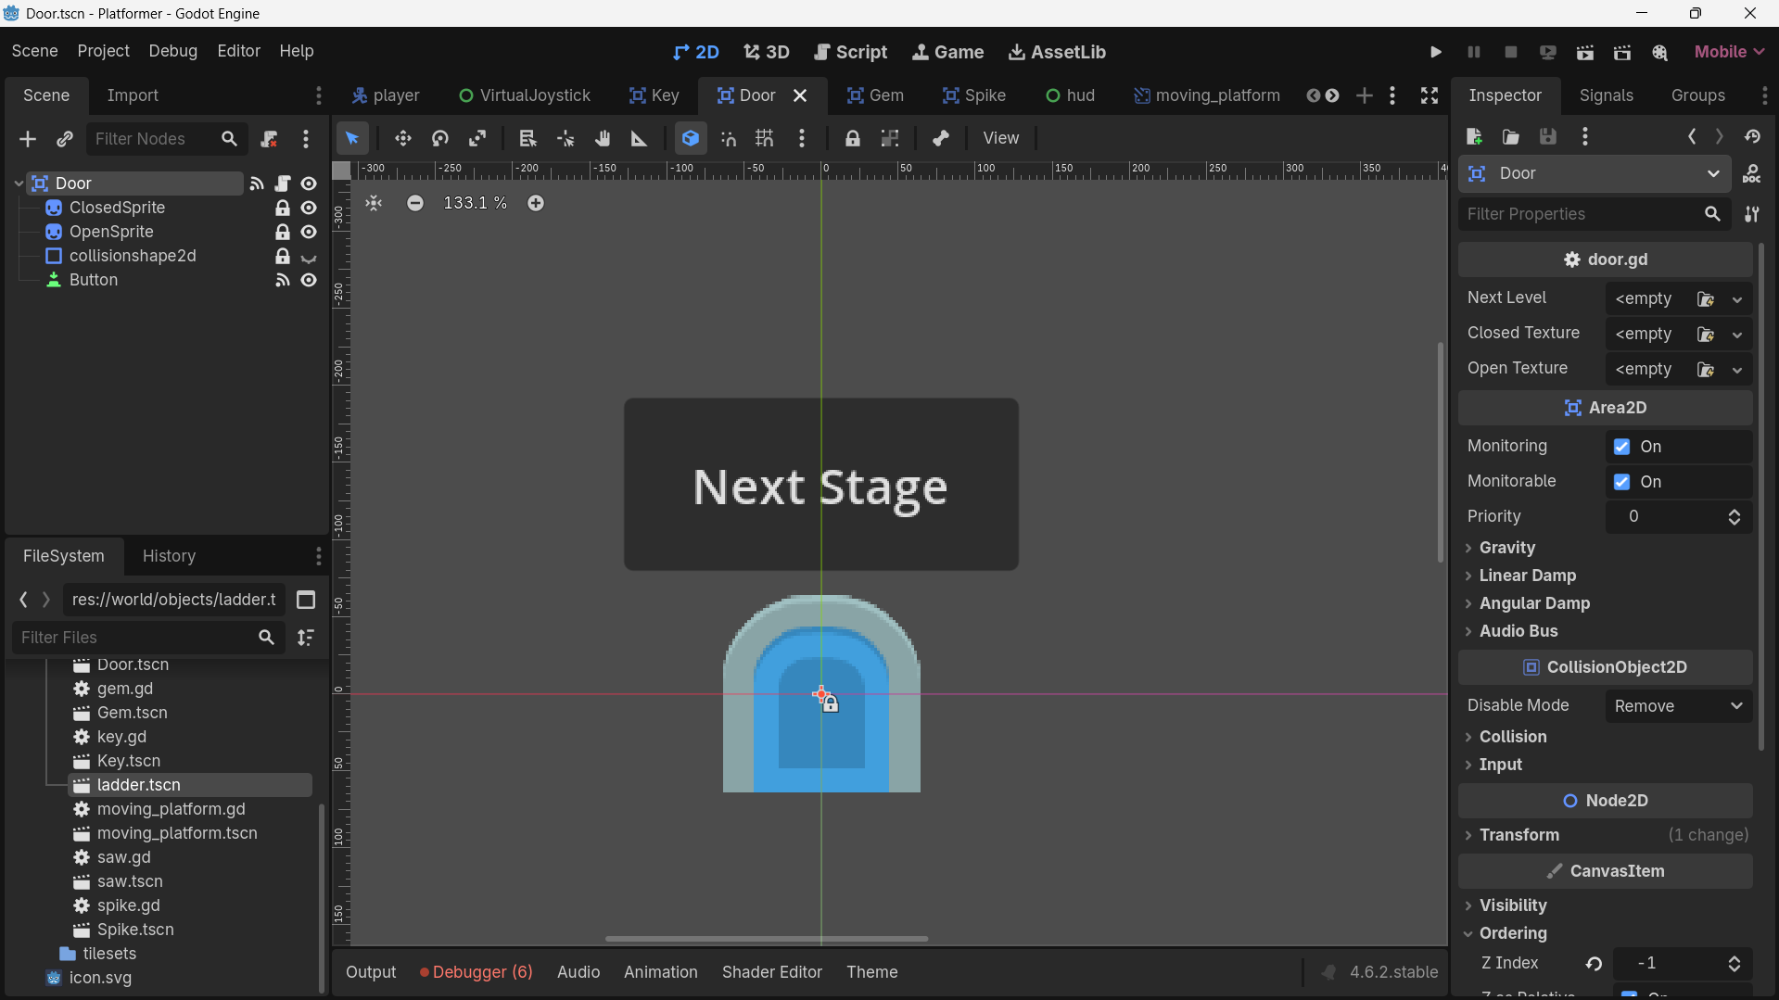Open the Project menu
The image size is (1779, 1000).
click(x=103, y=51)
